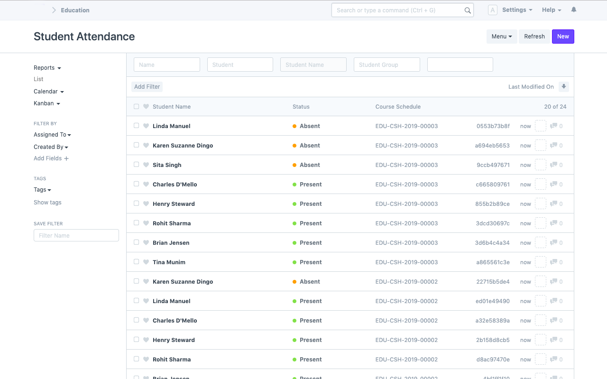Like the Sita Singh row heart icon
Image resolution: width=607 pixels, height=379 pixels.
coord(146,165)
